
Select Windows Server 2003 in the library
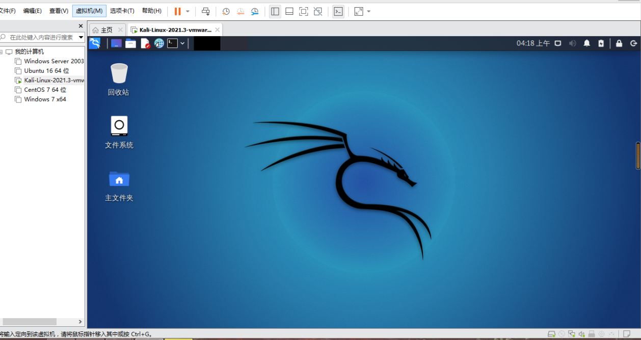pos(54,61)
